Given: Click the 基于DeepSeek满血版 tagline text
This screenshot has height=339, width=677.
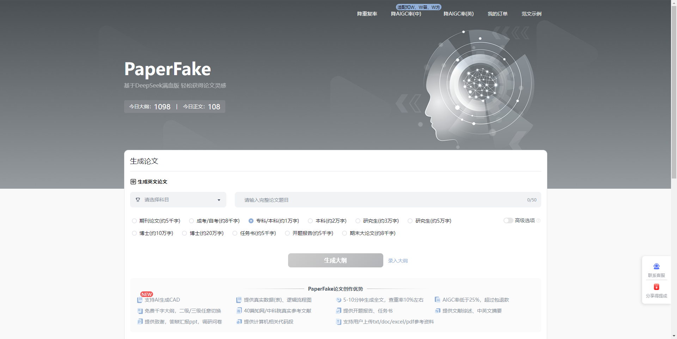Looking at the screenshot, I should point(175,85).
